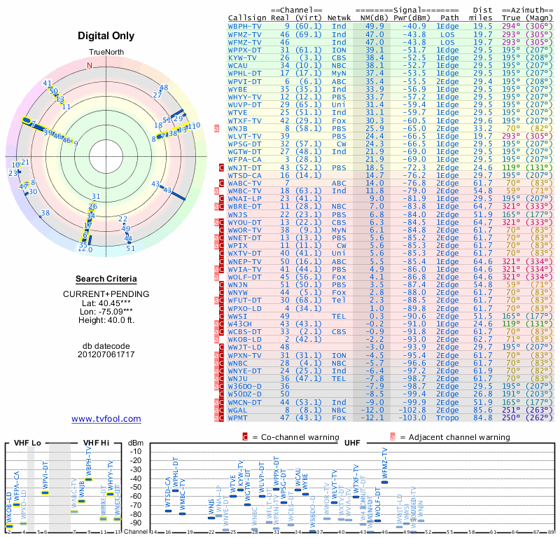This screenshot has width=560, height=538.
Task: Click the UHF chart label
Action: [352, 443]
